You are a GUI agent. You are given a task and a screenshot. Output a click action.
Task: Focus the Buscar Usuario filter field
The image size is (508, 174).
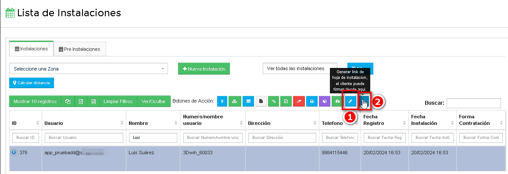pos(84,138)
